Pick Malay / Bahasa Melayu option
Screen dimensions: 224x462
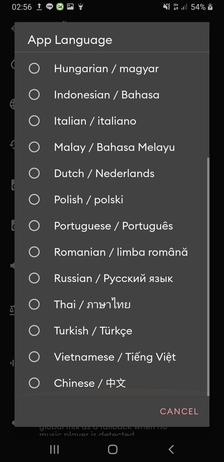coord(34,147)
